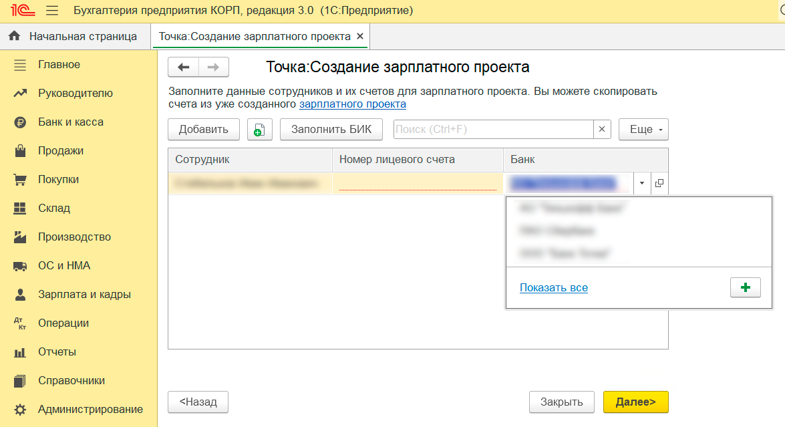Click the forward arrow navigation button
The height and width of the screenshot is (427, 785).
coord(213,67)
